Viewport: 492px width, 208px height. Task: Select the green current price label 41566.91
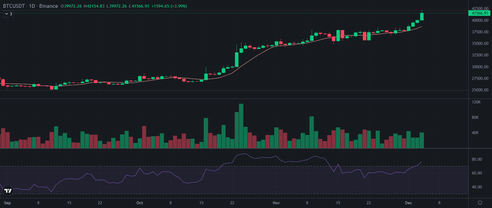[x=480, y=13]
